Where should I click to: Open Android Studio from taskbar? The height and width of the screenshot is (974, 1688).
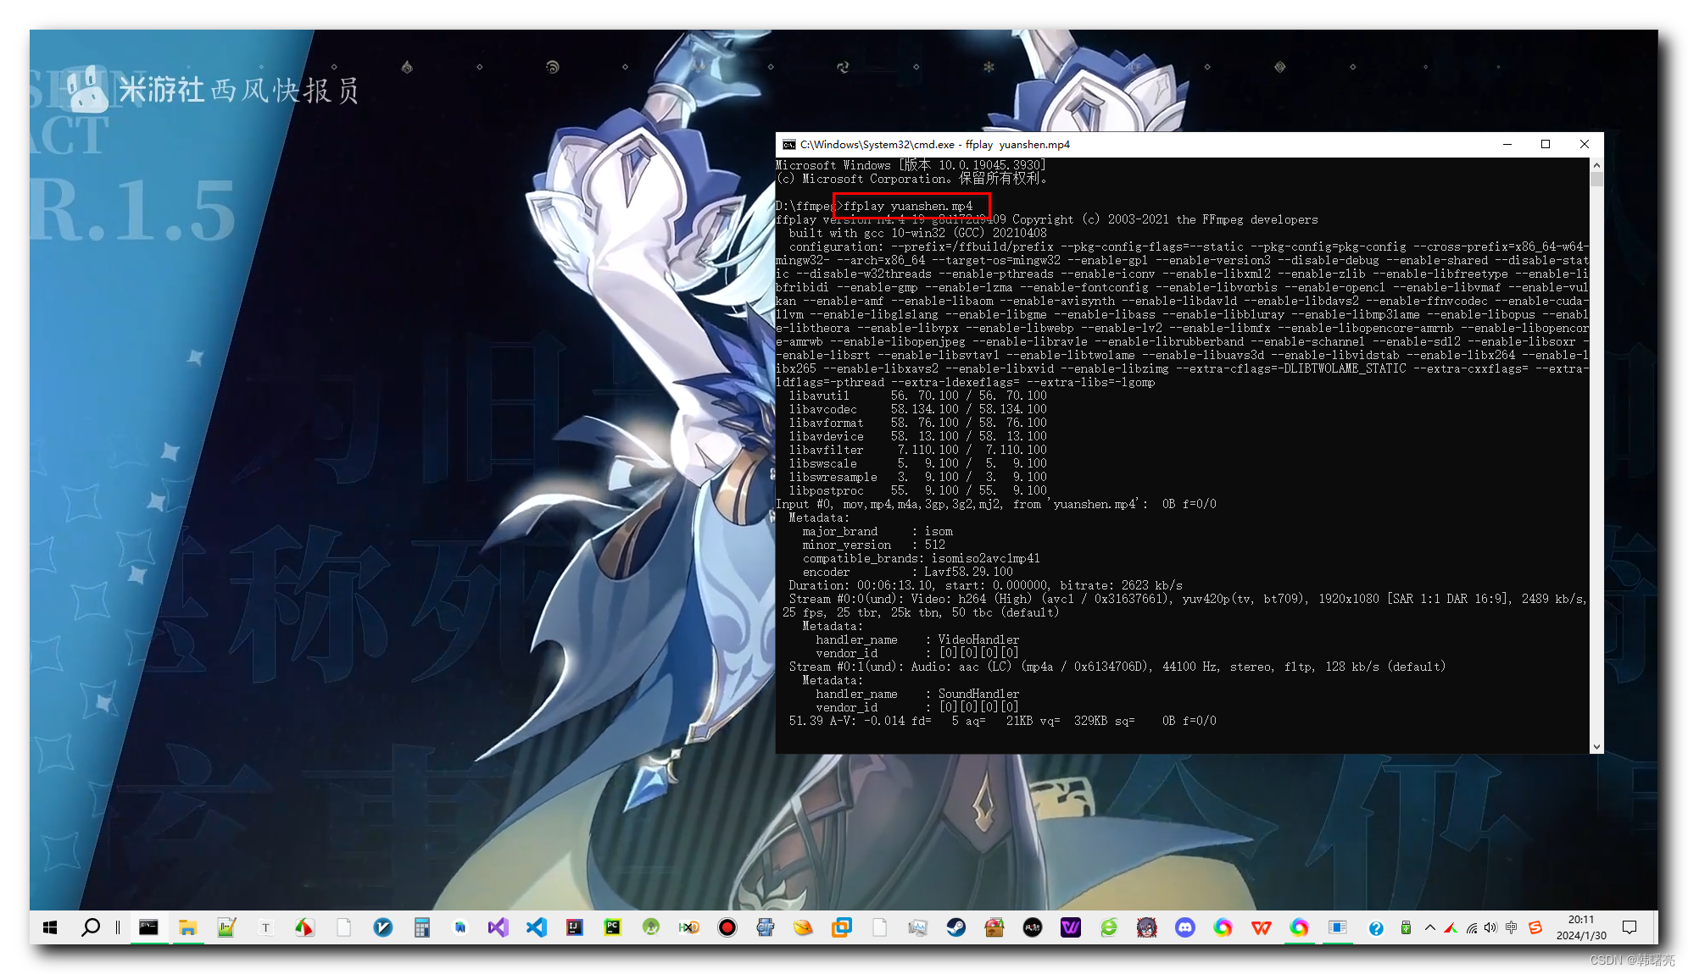(x=650, y=927)
